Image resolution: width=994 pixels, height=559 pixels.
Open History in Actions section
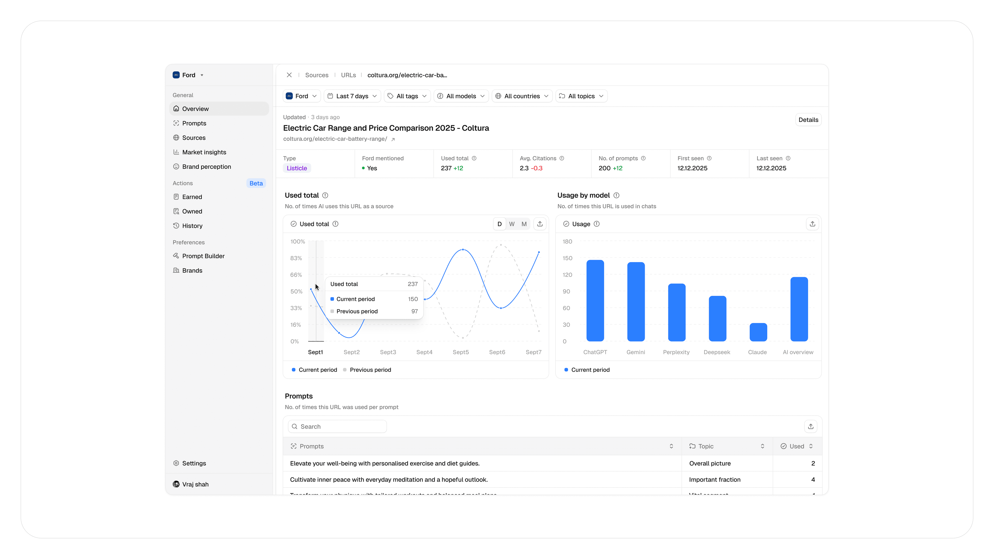pyautogui.click(x=192, y=226)
